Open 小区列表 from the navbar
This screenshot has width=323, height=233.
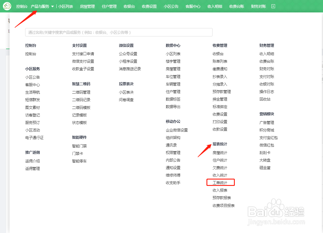66,6
